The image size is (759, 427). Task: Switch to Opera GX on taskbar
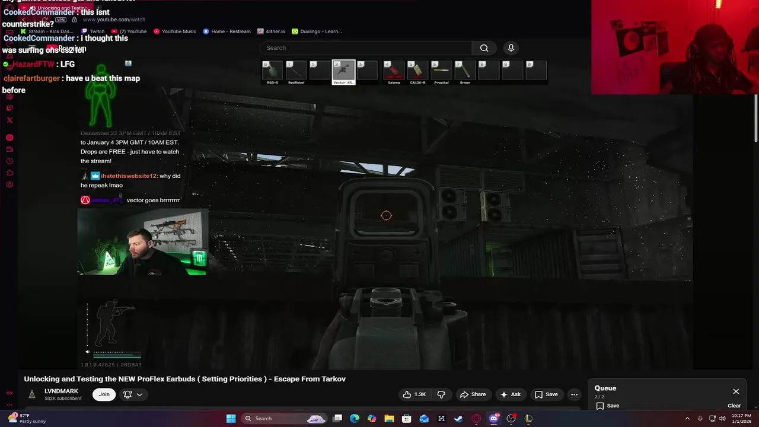pyautogui.click(x=476, y=419)
